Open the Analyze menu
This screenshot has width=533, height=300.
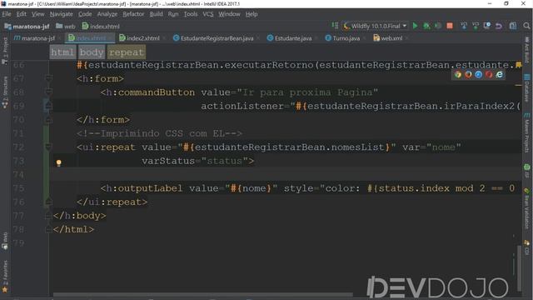(107, 14)
